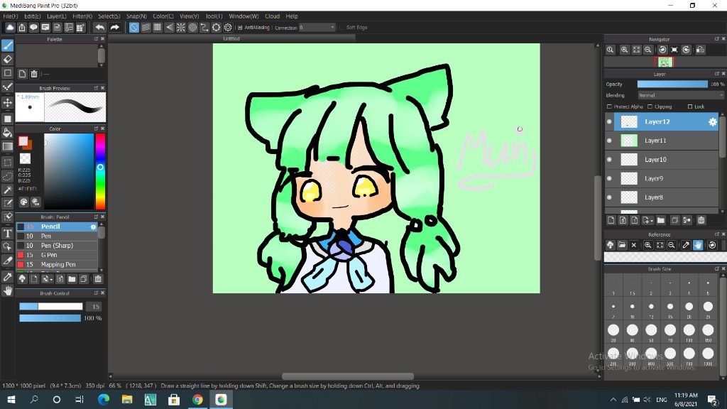The image size is (727, 409).
Task: Hide Layer10 visibility dot
Action: pyautogui.click(x=609, y=160)
